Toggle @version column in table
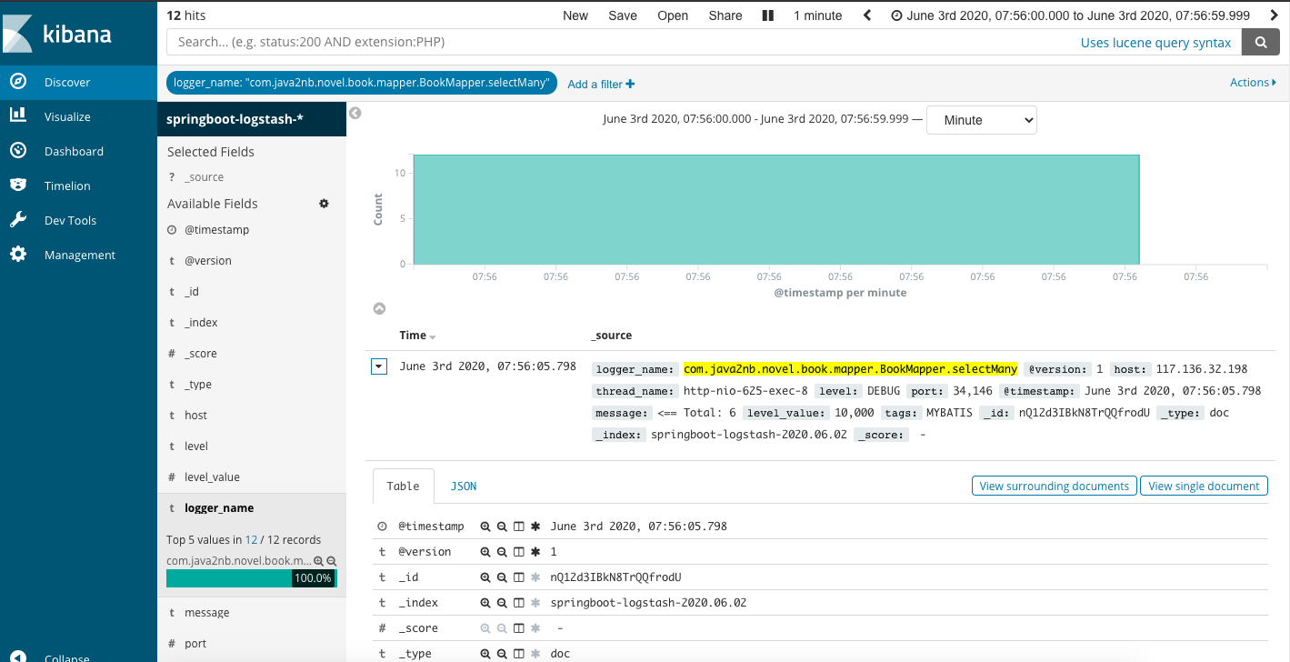The height and width of the screenshot is (662, 1290). point(518,552)
